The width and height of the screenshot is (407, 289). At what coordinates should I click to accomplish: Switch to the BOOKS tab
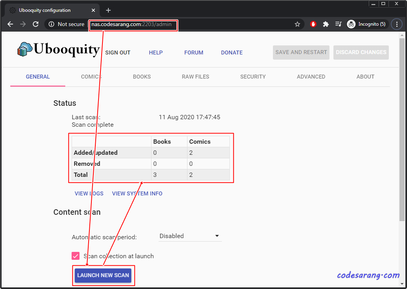tap(142, 77)
